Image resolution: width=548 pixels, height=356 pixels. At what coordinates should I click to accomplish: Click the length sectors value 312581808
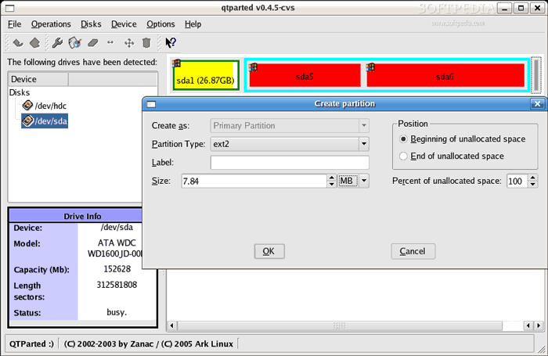click(x=117, y=285)
